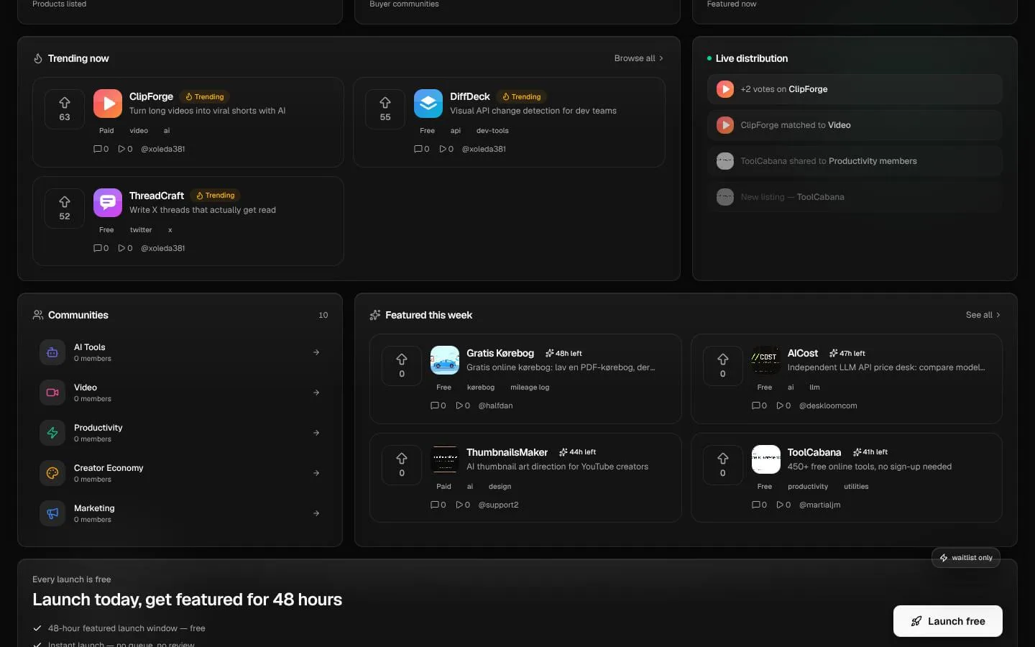
Task: Open the ToolCabana title link
Action: click(x=814, y=452)
